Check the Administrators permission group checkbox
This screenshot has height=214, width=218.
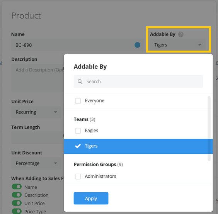pos(78,177)
